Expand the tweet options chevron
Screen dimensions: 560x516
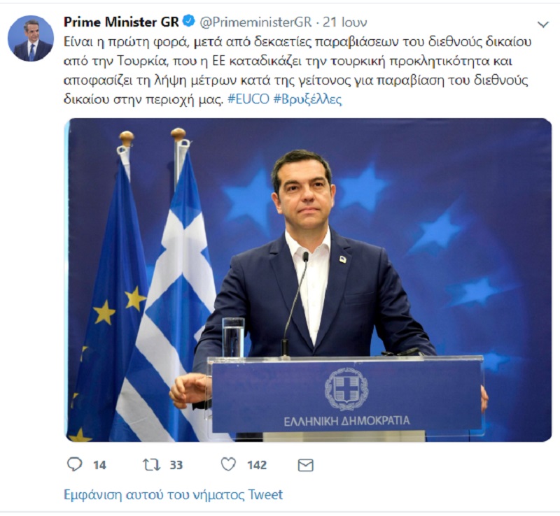[x=543, y=24]
